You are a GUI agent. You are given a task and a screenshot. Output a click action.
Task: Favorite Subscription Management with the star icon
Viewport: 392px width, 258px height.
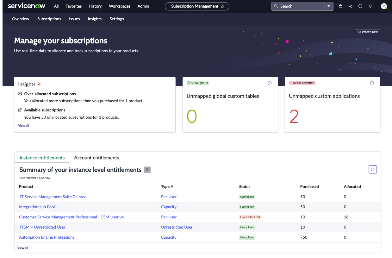tap(222, 6)
